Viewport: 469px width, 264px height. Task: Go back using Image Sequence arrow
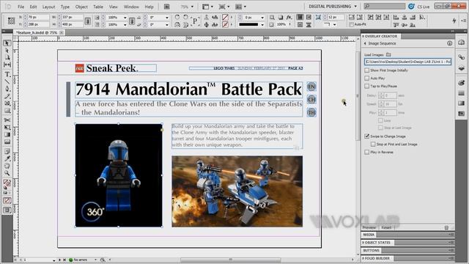[x=365, y=44]
